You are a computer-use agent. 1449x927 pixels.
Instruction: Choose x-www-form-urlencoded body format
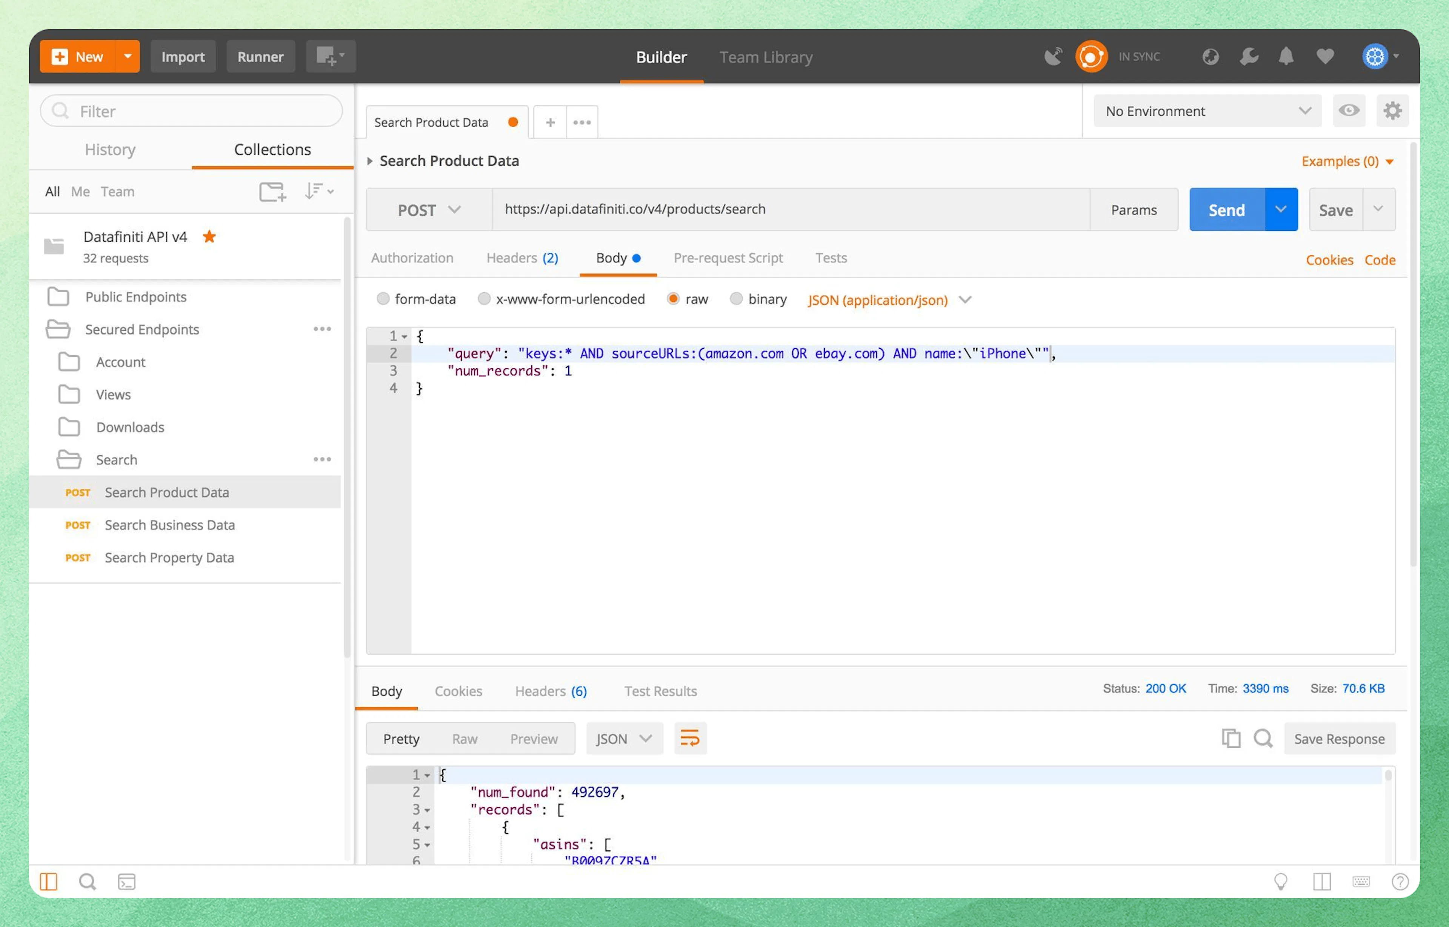click(484, 299)
